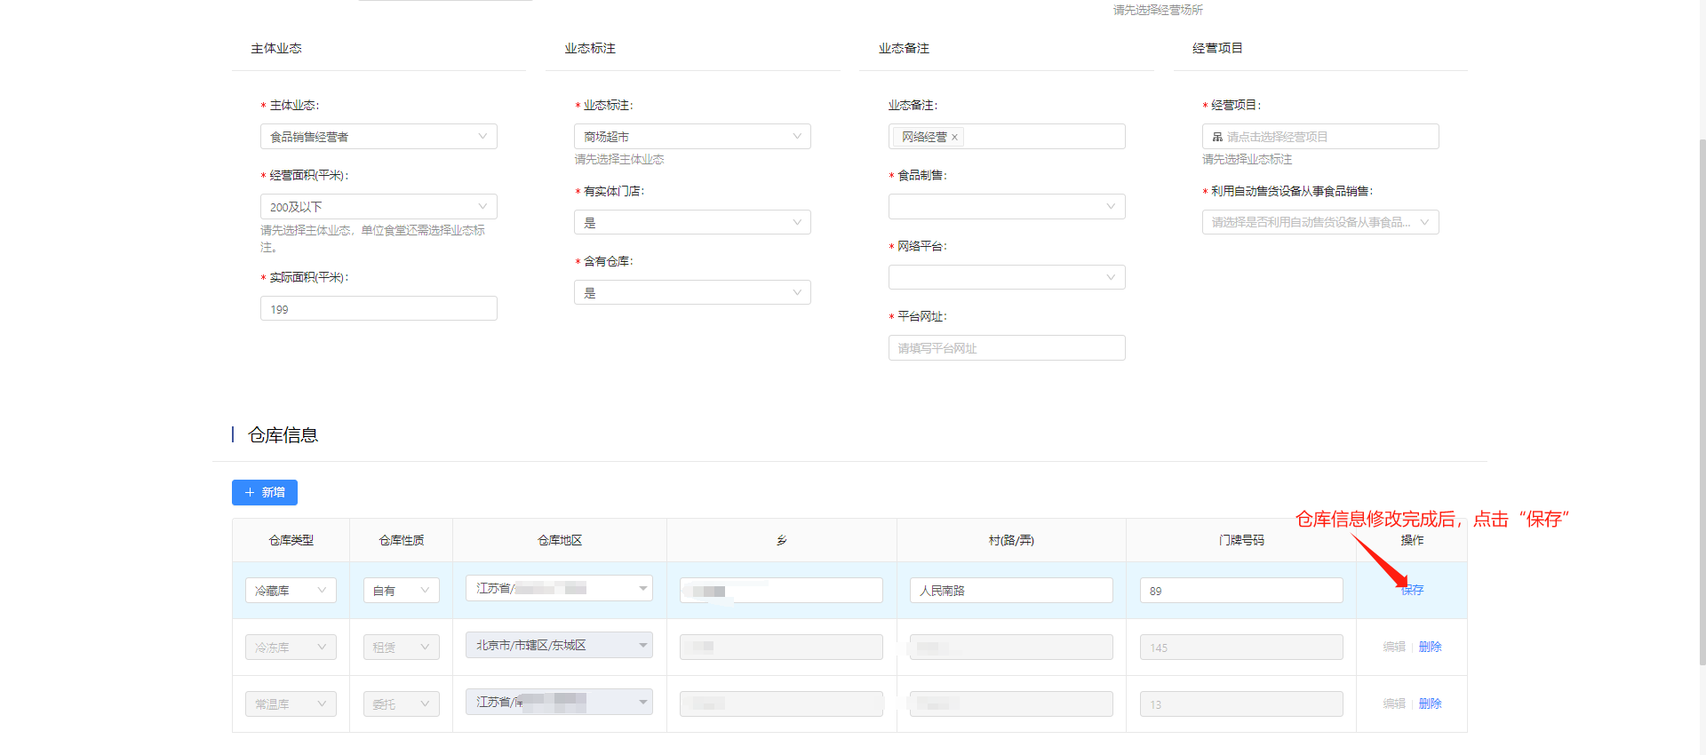1706x755 pixels.
Task: Remove the 网络经营 tag with its x icon
Action: tap(954, 138)
